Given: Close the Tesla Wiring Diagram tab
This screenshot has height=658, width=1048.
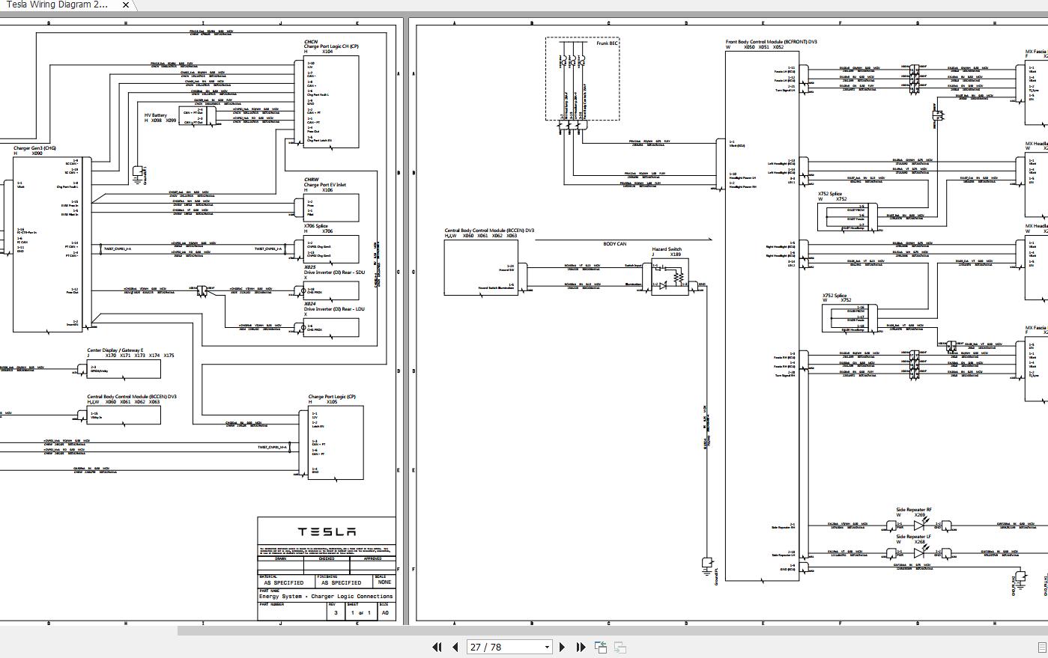Looking at the screenshot, I should coord(124,4).
